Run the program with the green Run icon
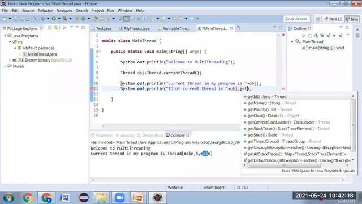Screen dimensions: 362x204 tap(54, 19)
